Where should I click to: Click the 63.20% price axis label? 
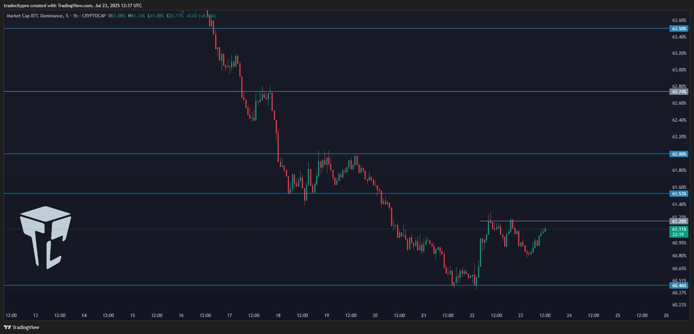pyautogui.click(x=679, y=53)
